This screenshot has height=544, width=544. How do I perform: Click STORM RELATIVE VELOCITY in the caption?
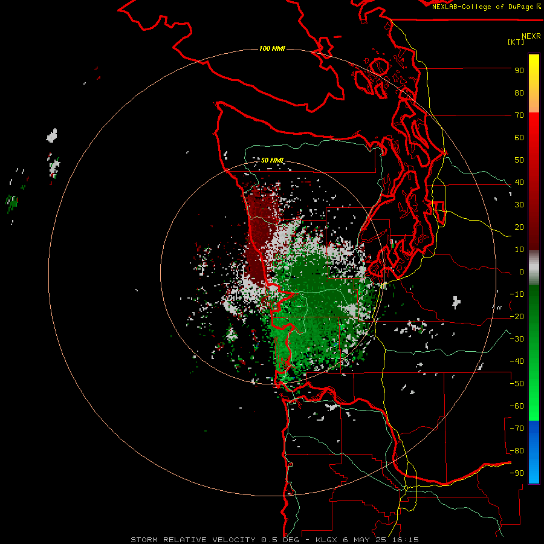pos(193,540)
